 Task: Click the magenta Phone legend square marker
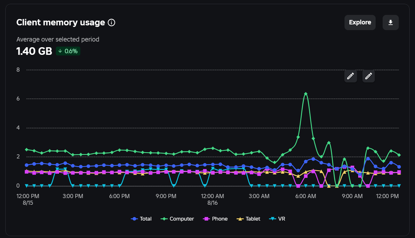pos(207,219)
